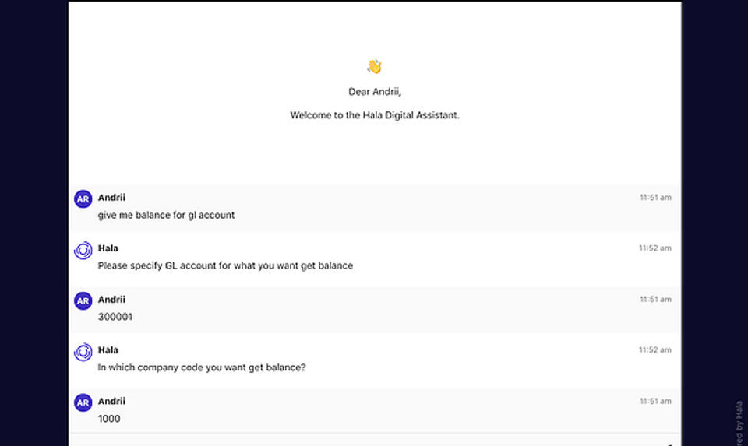Click the 'Please specify GL account' reply text

point(225,266)
